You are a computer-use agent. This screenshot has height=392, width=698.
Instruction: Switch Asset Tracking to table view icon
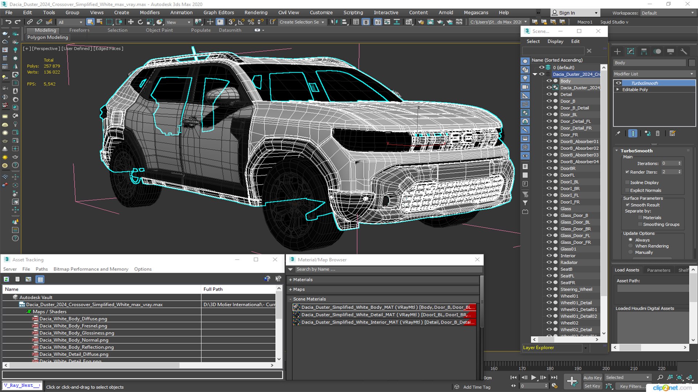click(x=40, y=279)
